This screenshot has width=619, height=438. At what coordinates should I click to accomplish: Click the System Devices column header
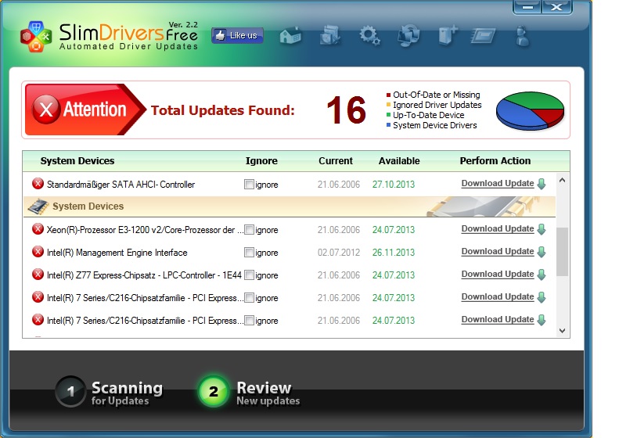point(77,161)
